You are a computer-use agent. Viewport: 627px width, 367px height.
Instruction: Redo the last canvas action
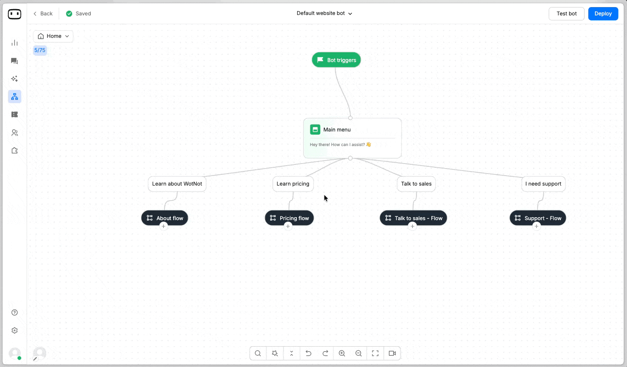coord(325,353)
